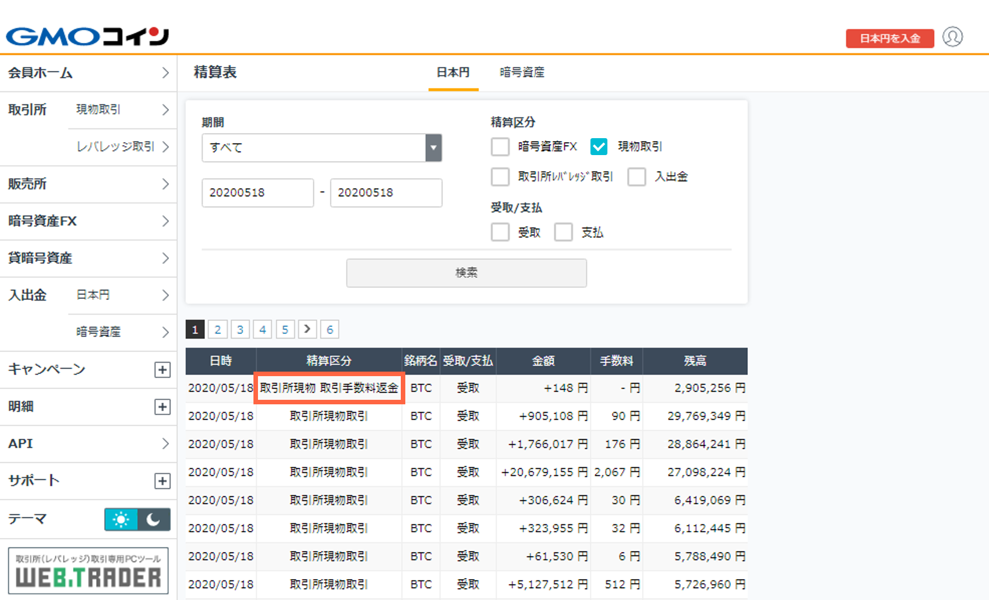Click the 日本円を入金 deposit button

tap(890, 38)
